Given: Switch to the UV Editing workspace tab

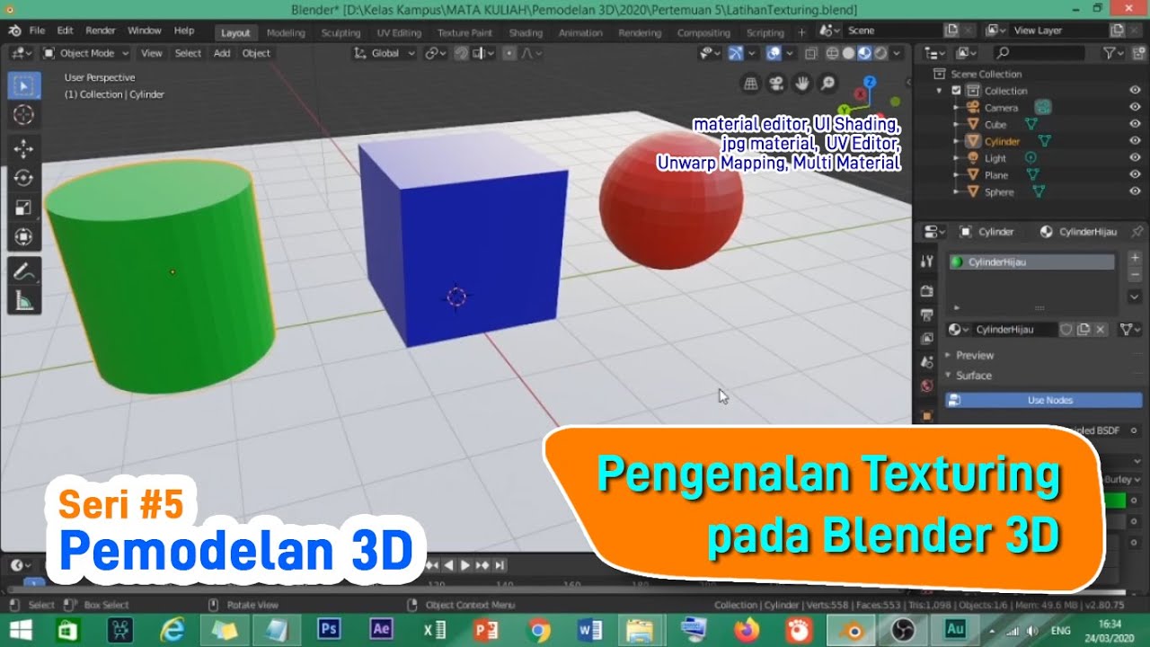Looking at the screenshot, I should coord(398,32).
